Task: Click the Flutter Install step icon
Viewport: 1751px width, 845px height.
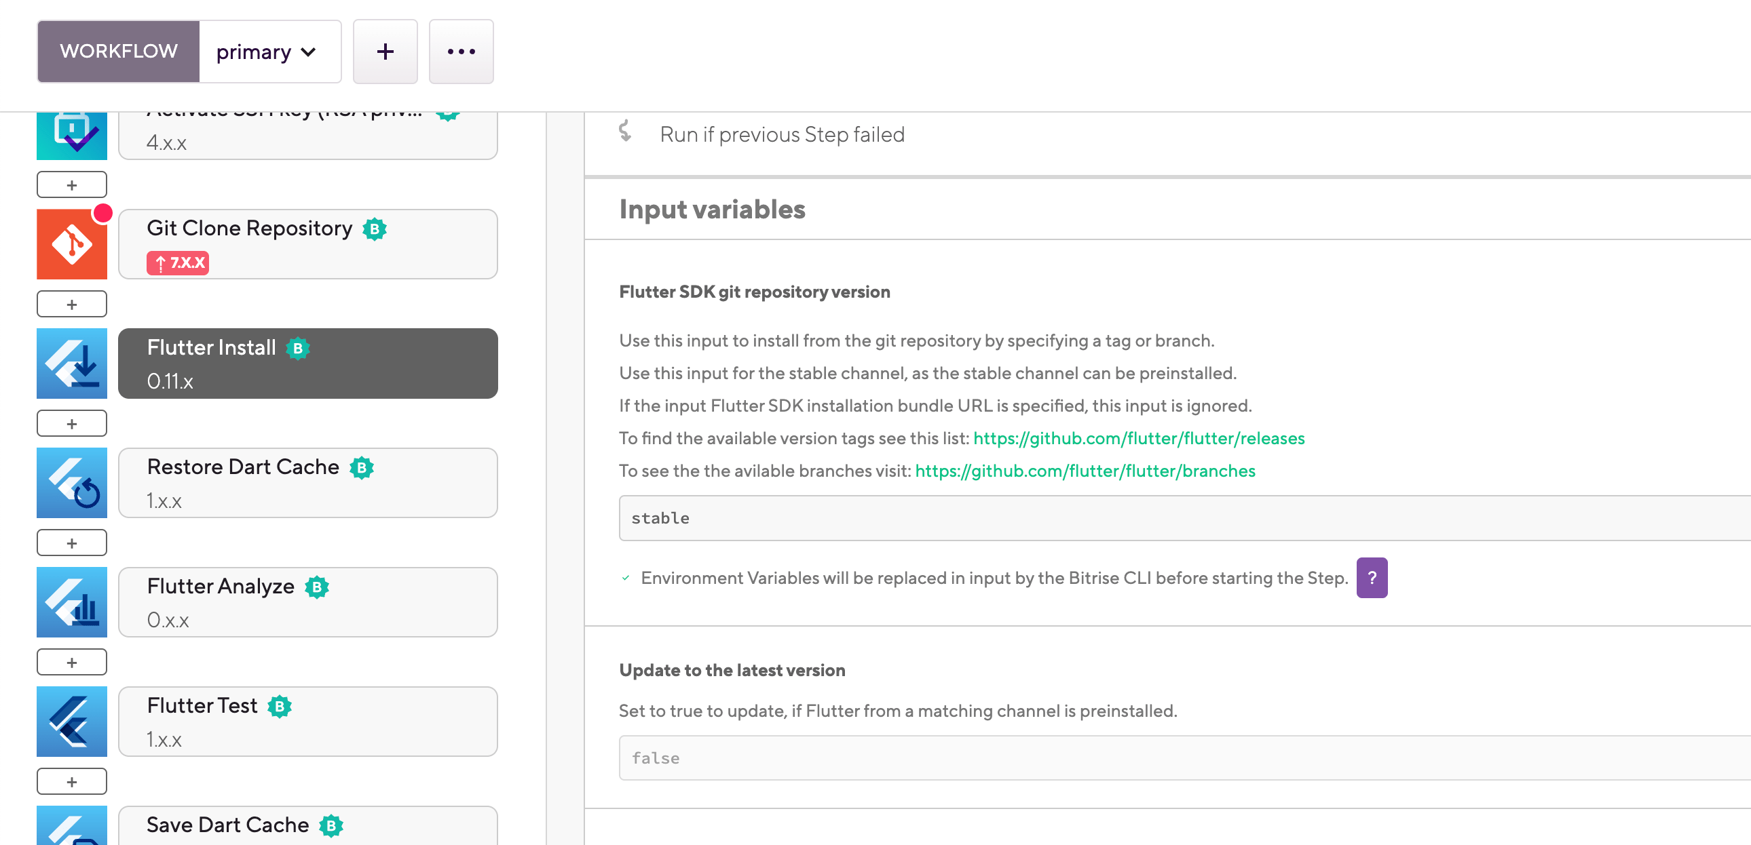Action: (71, 363)
